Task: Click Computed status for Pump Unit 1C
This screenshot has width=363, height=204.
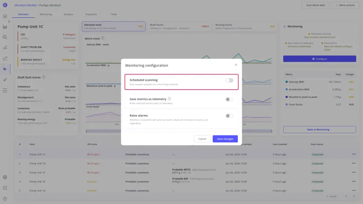Action: click(x=317, y=155)
